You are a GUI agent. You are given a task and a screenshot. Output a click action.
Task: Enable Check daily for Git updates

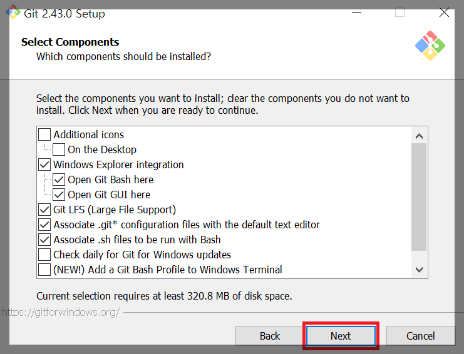[44, 255]
